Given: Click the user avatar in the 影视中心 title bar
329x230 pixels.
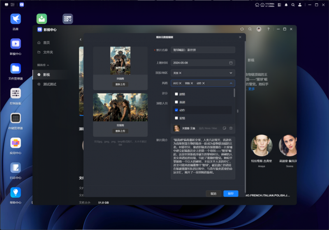Looking at the screenshot, I should [259, 29].
